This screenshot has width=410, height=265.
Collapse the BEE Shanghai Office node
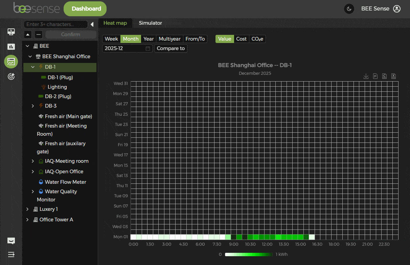click(x=30, y=57)
